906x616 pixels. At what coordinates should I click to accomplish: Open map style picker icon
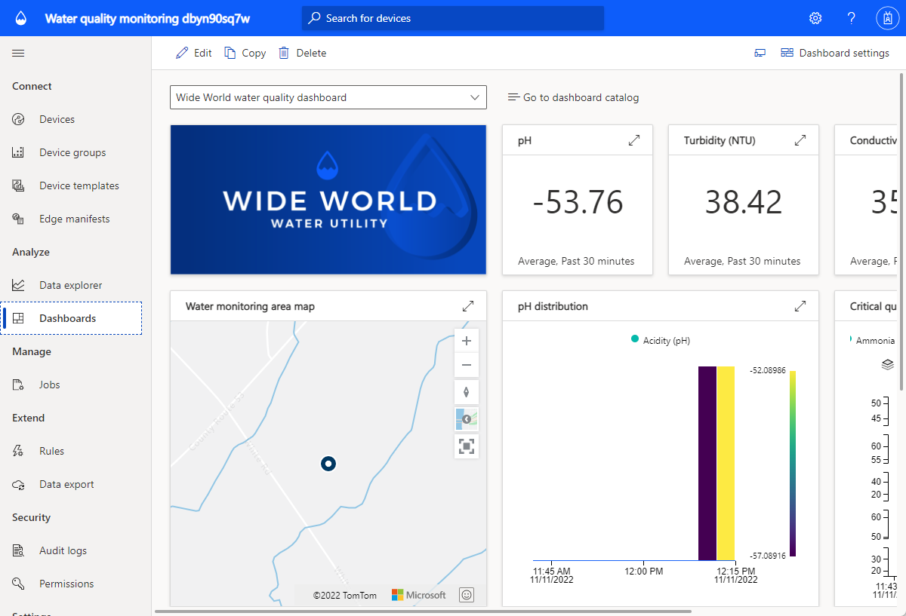click(x=467, y=419)
